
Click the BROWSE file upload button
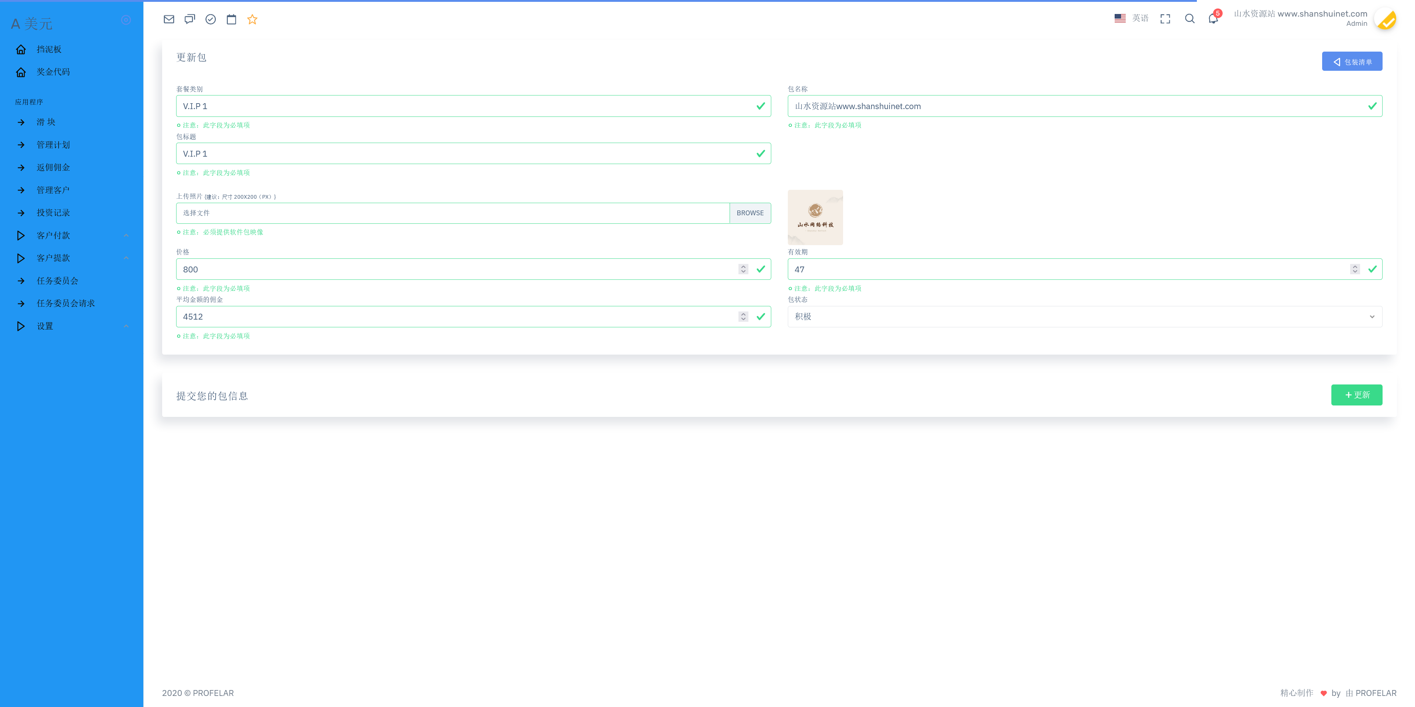point(750,213)
